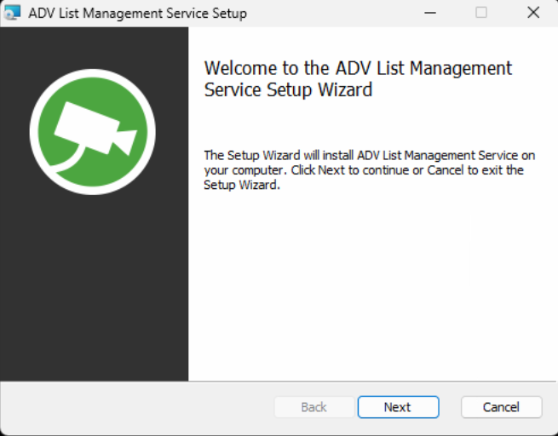Click the greyed-out maximize button
Viewport: 558px width, 436px height.
pyautogui.click(x=481, y=13)
